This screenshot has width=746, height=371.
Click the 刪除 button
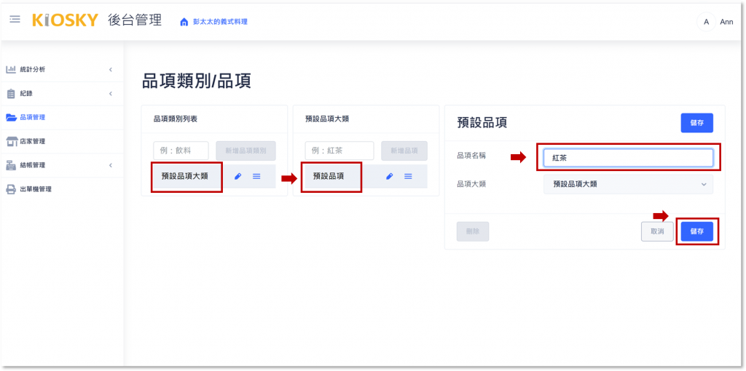[x=472, y=231]
